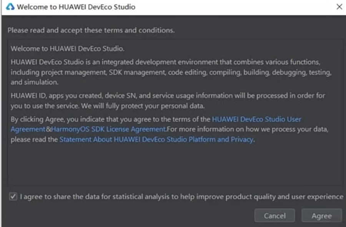Close the Welcome dialog with the X
Image resolution: width=346 pixels, height=227 pixels.
tap(339, 7)
